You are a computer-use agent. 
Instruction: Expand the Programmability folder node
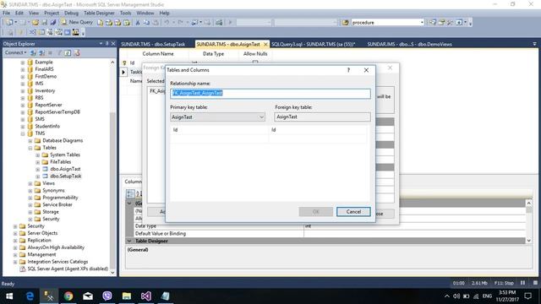(30, 198)
